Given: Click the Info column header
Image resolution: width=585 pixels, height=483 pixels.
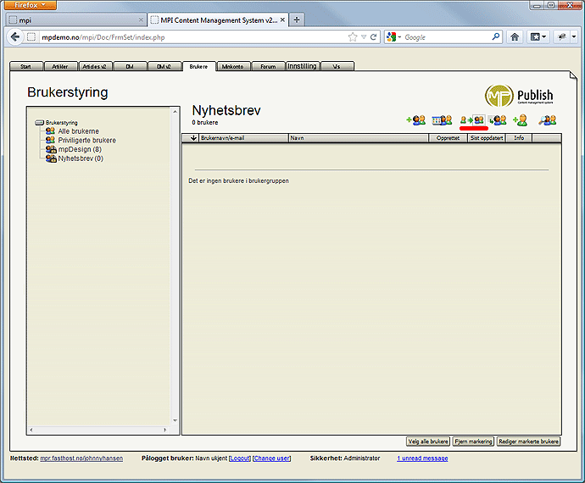Looking at the screenshot, I should click(x=519, y=138).
